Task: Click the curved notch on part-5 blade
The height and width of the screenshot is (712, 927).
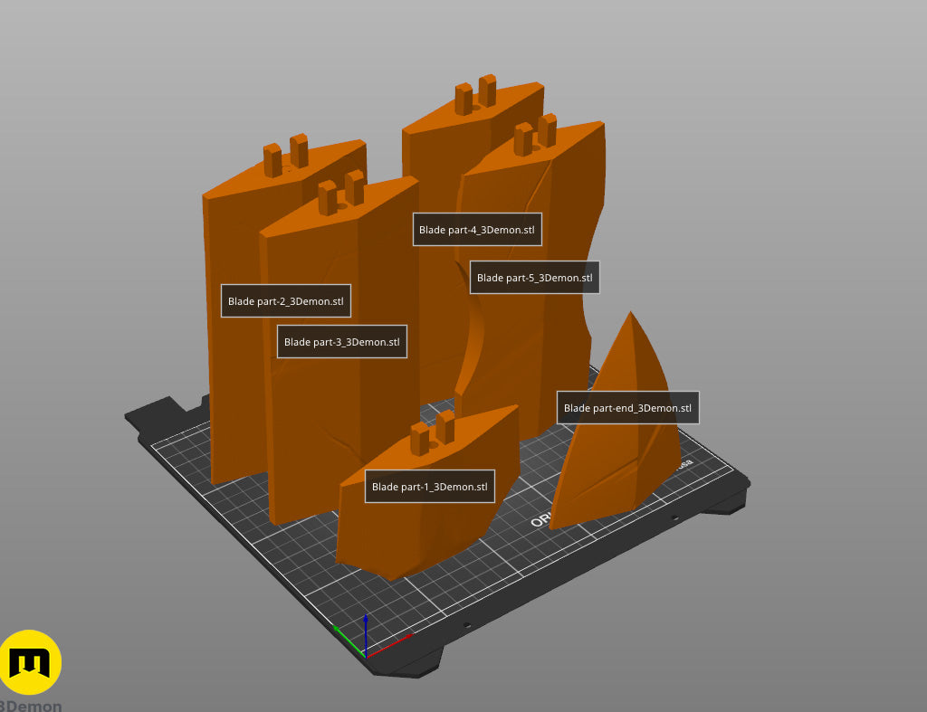Action: click(x=472, y=331)
